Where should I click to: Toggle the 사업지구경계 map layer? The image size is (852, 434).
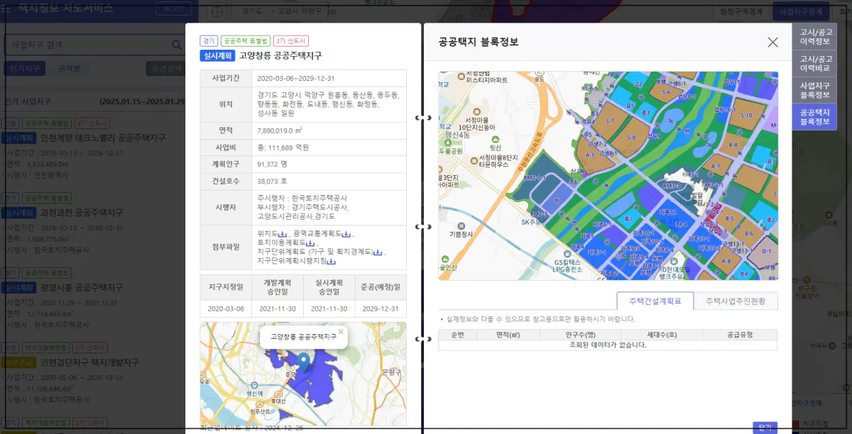[x=800, y=12]
